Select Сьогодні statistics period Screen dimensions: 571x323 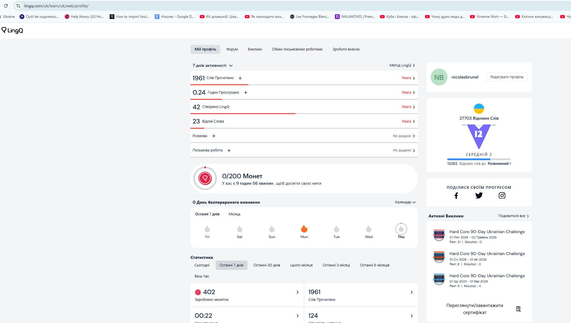coord(202,265)
